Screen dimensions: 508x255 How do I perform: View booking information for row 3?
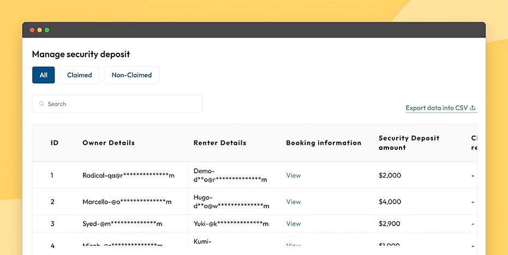[294, 223]
